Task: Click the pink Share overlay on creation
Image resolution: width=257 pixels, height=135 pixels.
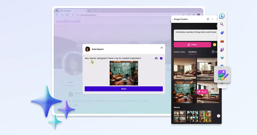Action: [x=202, y=92]
